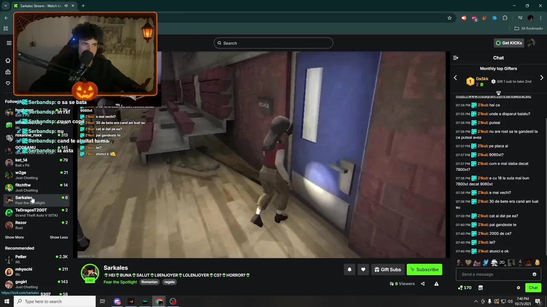Open the ket_14 channel in the sidebar
The image size is (547, 307).
click(37, 162)
